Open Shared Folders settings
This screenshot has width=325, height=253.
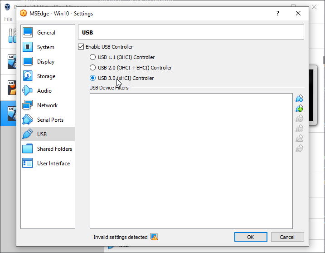tap(54, 149)
